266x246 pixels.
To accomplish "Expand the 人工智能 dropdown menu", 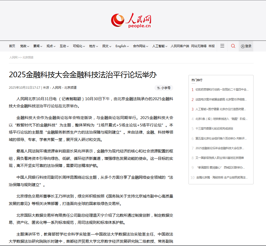I will 160,46.
